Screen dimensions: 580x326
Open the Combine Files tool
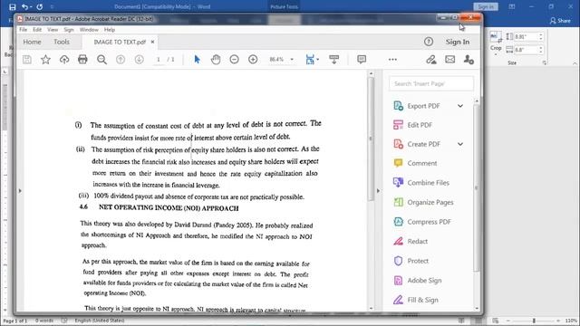428,183
